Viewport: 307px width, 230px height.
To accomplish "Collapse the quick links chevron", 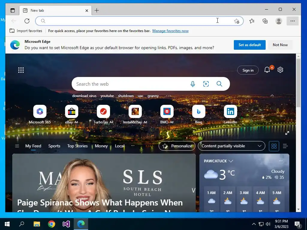I will [272, 96].
